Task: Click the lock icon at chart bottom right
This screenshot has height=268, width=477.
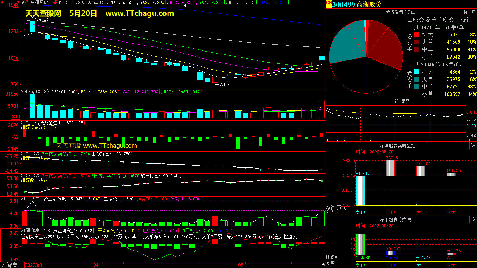Action: 323,264
